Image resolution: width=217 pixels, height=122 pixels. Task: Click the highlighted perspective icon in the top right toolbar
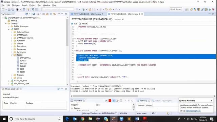(x=206, y=9)
